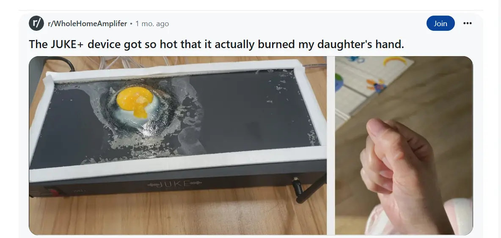
Task: Click the '1 mo. ago' timestamp
Action: [x=152, y=24]
